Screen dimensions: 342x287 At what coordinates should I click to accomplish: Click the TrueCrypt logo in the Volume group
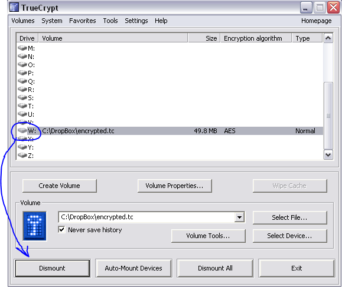click(35, 226)
